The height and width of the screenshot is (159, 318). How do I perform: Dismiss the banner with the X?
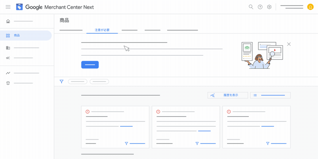[x=289, y=44]
